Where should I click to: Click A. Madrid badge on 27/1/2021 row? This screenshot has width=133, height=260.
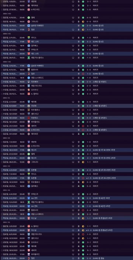[x=28, y=130]
